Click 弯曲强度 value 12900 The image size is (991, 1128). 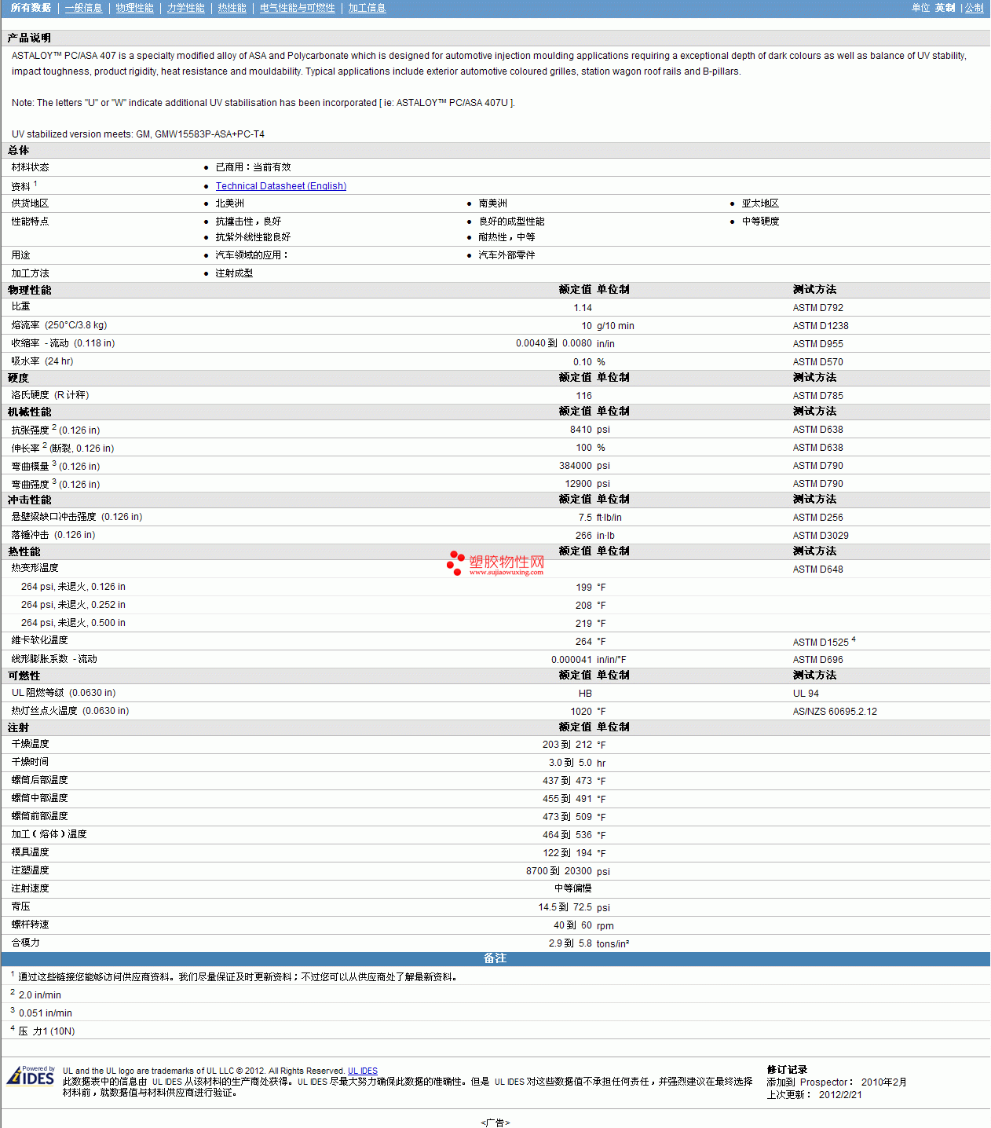[579, 484]
